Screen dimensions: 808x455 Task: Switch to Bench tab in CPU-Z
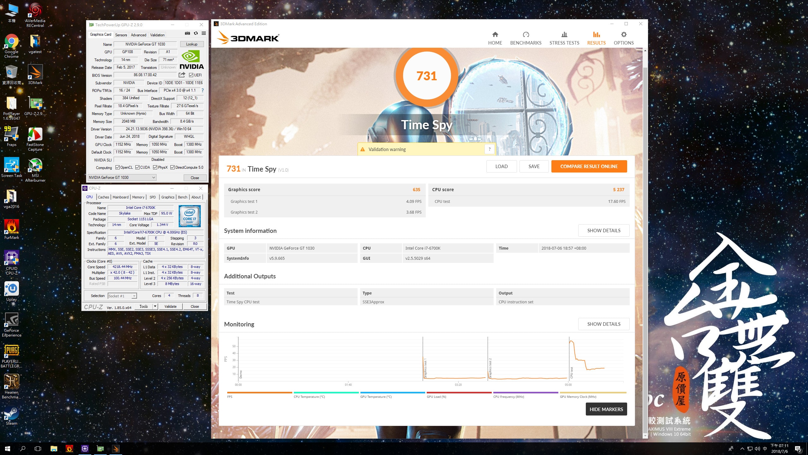[182, 197]
